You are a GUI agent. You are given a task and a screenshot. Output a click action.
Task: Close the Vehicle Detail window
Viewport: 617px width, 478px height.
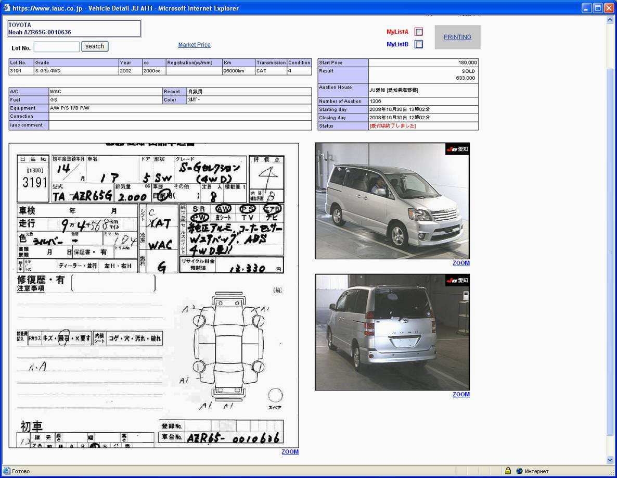(x=609, y=8)
